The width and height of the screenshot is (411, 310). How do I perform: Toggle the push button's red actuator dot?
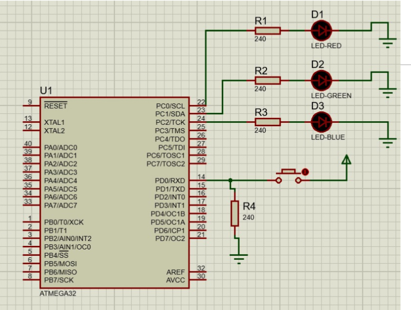[305, 172]
